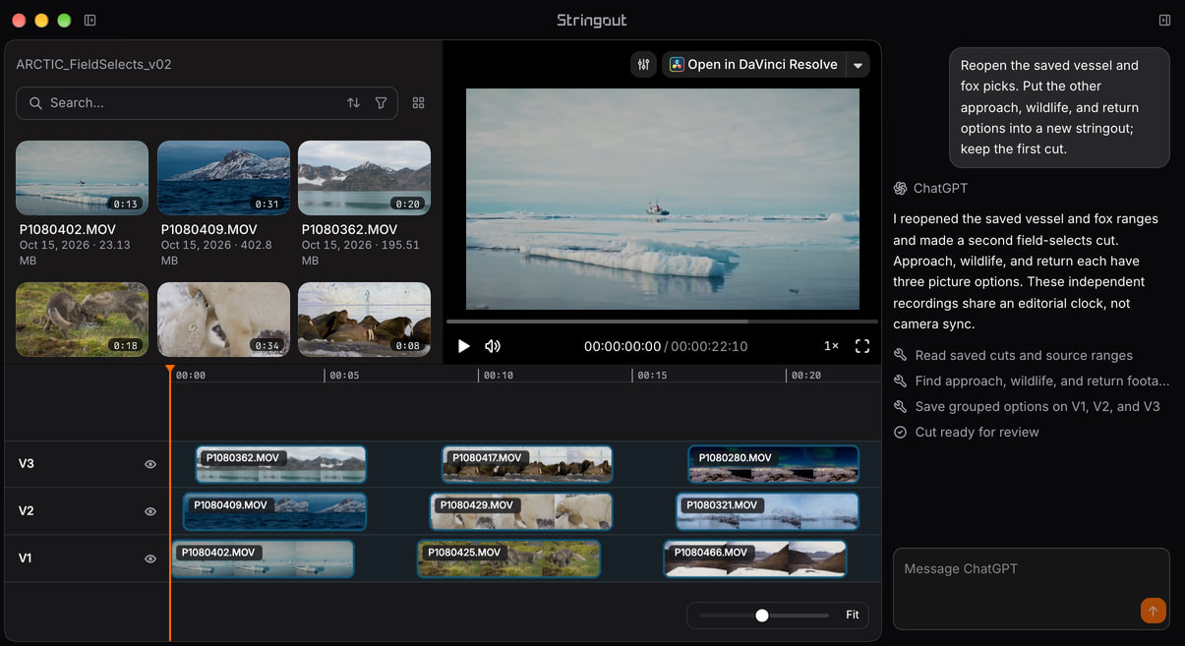Select the P1080409.MOV thumbnail in the browser

(x=223, y=178)
